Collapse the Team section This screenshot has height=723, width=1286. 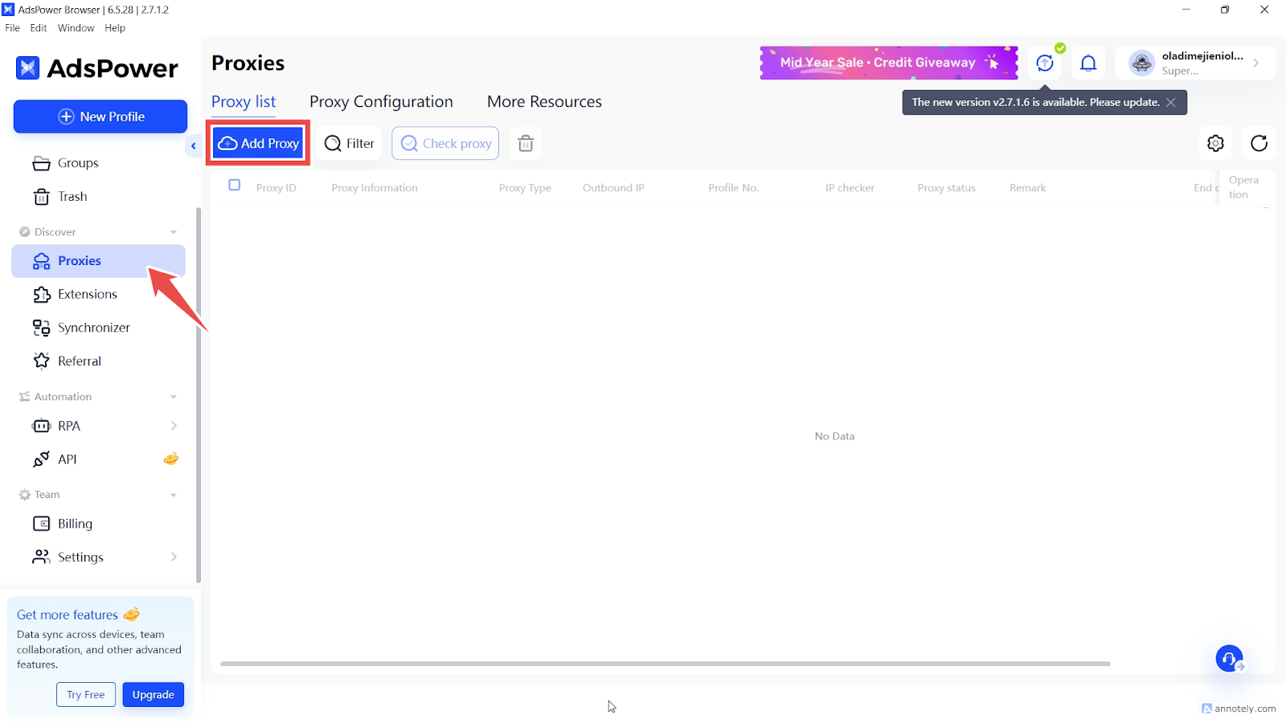(174, 495)
